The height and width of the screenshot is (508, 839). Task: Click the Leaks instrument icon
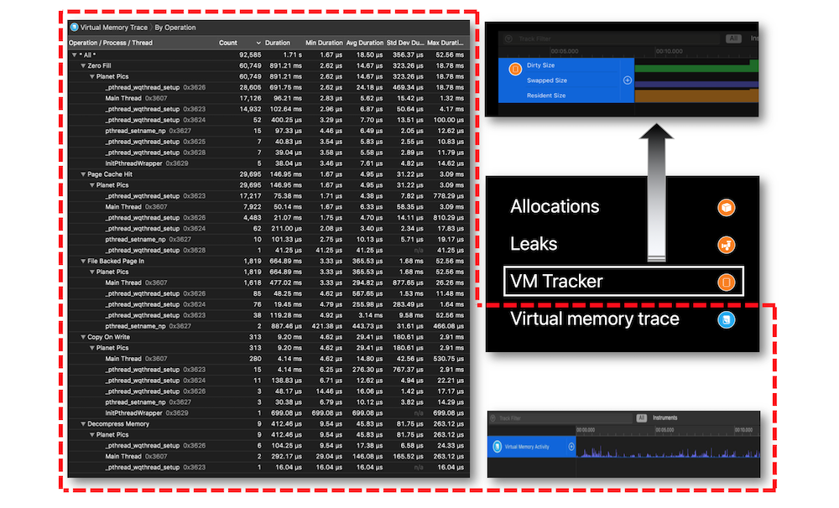pyautogui.click(x=726, y=245)
